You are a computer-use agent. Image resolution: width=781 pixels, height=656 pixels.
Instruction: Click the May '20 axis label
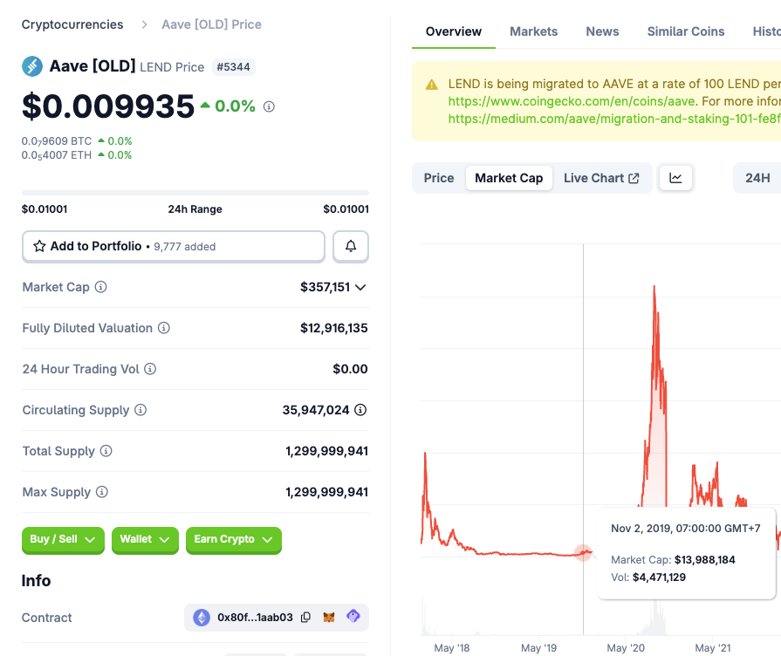(626, 647)
